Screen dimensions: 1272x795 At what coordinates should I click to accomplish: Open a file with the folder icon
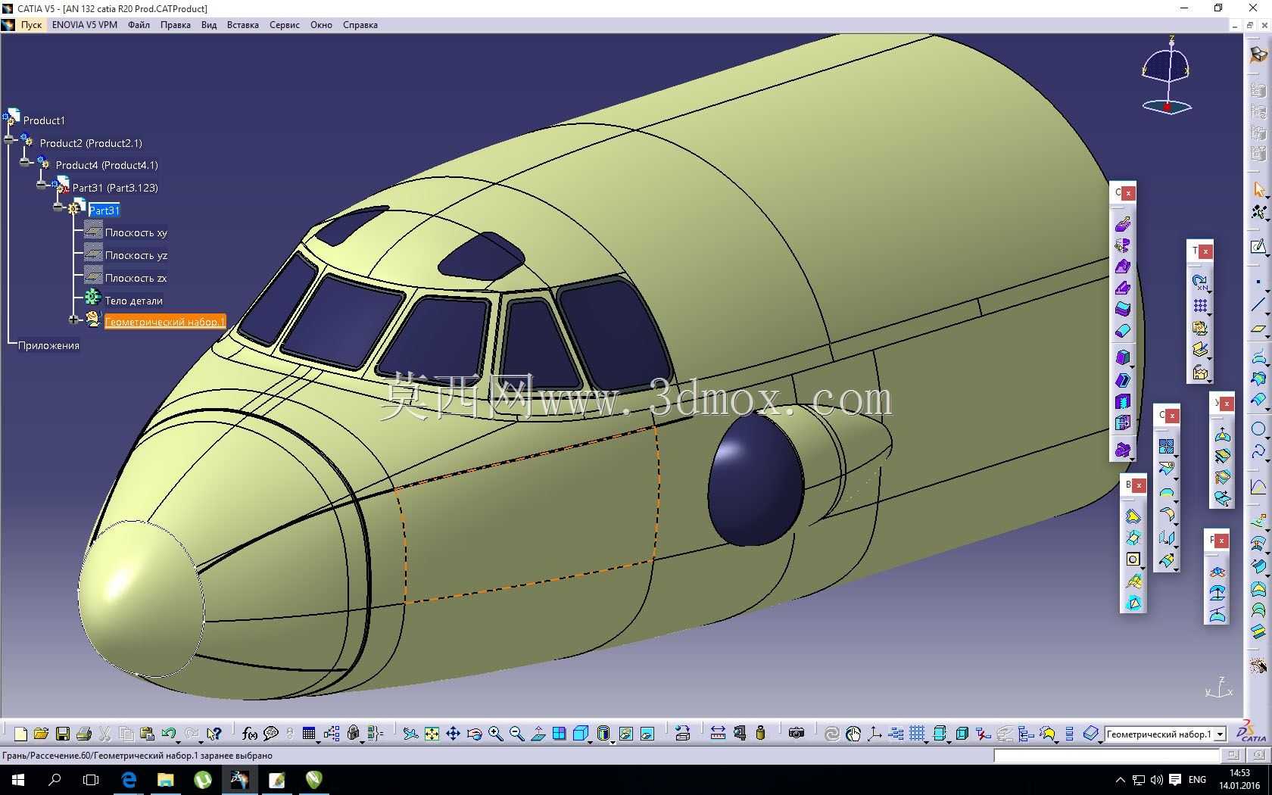click(42, 734)
